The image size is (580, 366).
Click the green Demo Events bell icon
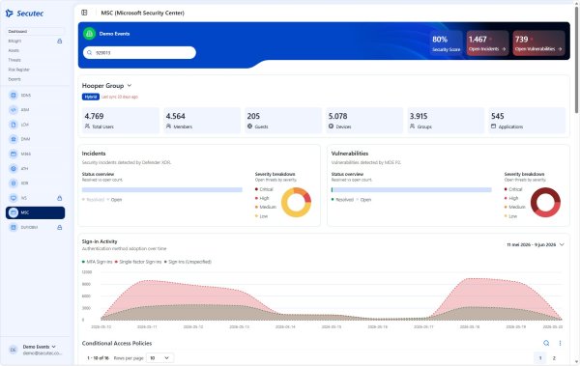click(89, 34)
